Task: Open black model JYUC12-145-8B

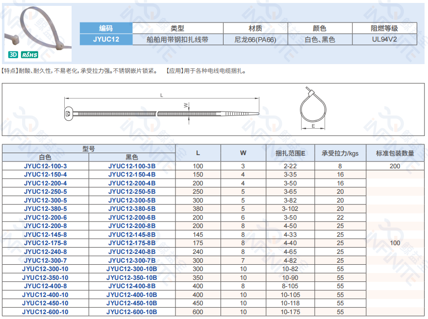Action: (x=132, y=234)
